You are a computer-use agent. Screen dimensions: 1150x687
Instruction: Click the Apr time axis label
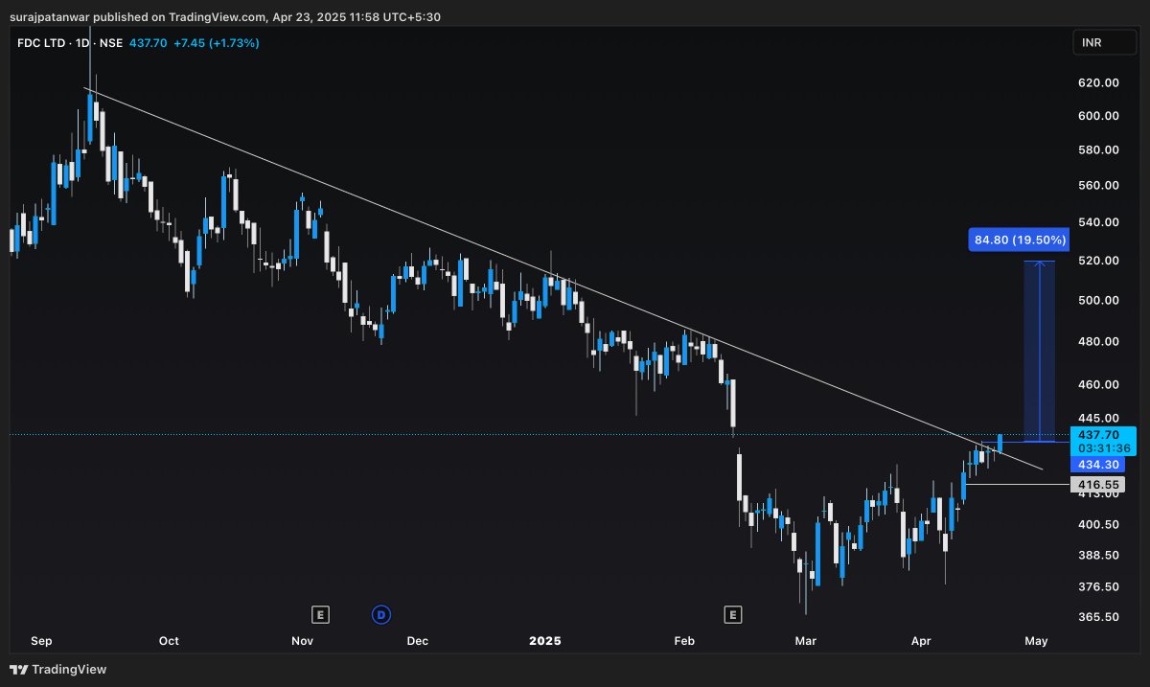922,640
